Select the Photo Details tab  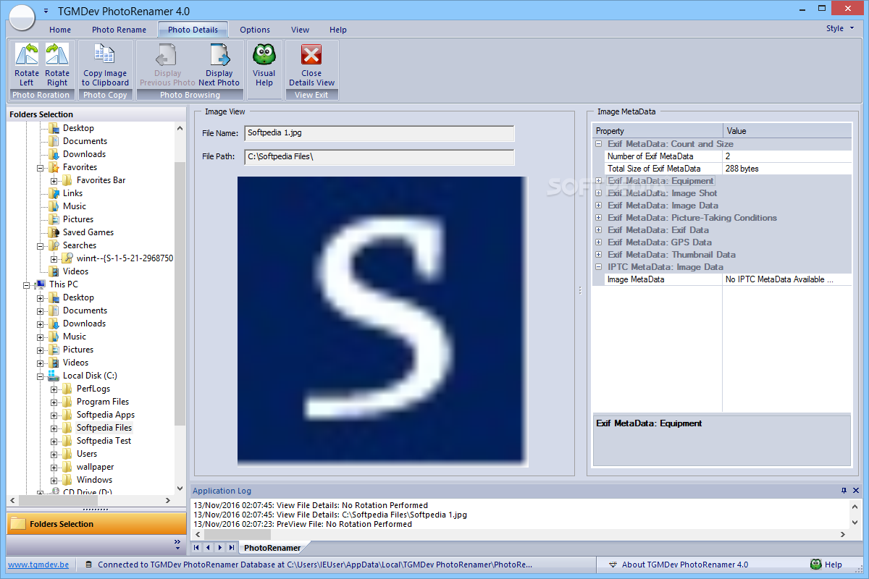coord(193,30)
